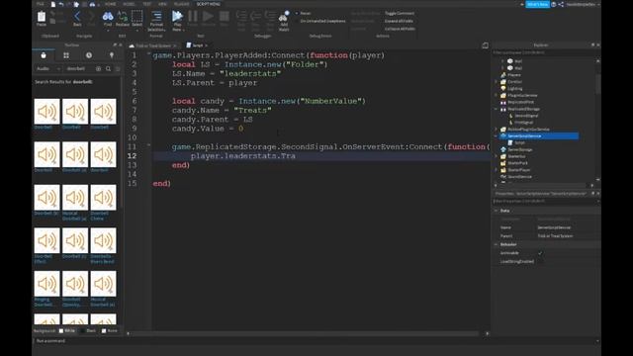This screenshot has height=356, width=633.
Task: Open the Toolbox Creations bulb icon
Action: tap(112, 55)
